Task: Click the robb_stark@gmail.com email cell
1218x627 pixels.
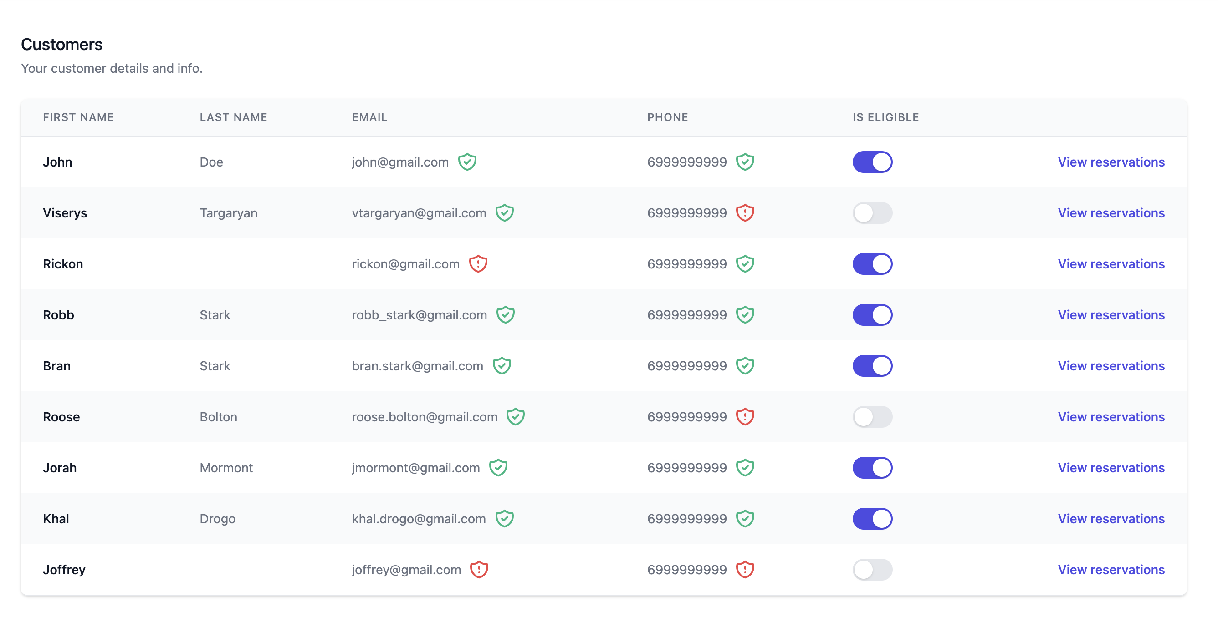Action: [420, 316]
